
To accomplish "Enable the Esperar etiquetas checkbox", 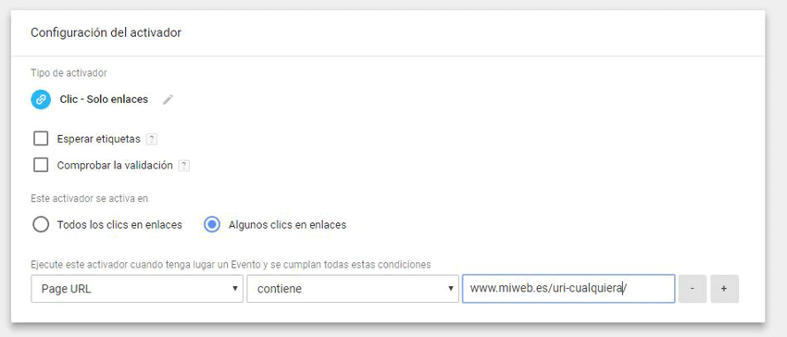I will point(41,139).
